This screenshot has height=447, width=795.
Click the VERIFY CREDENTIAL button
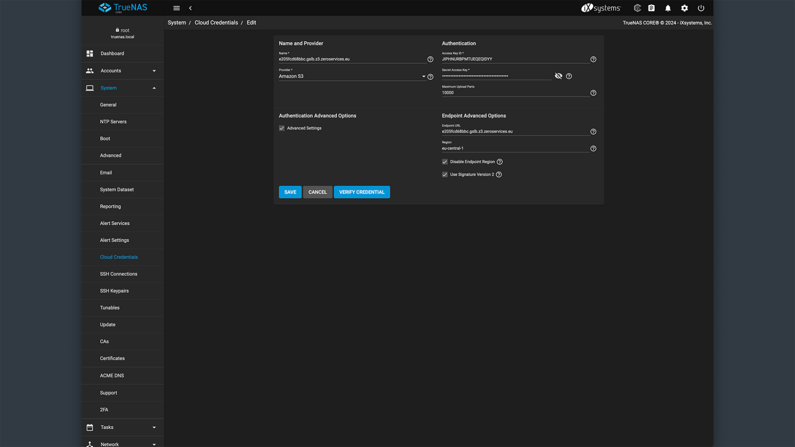pyautogui.click(x=361, y=192)
